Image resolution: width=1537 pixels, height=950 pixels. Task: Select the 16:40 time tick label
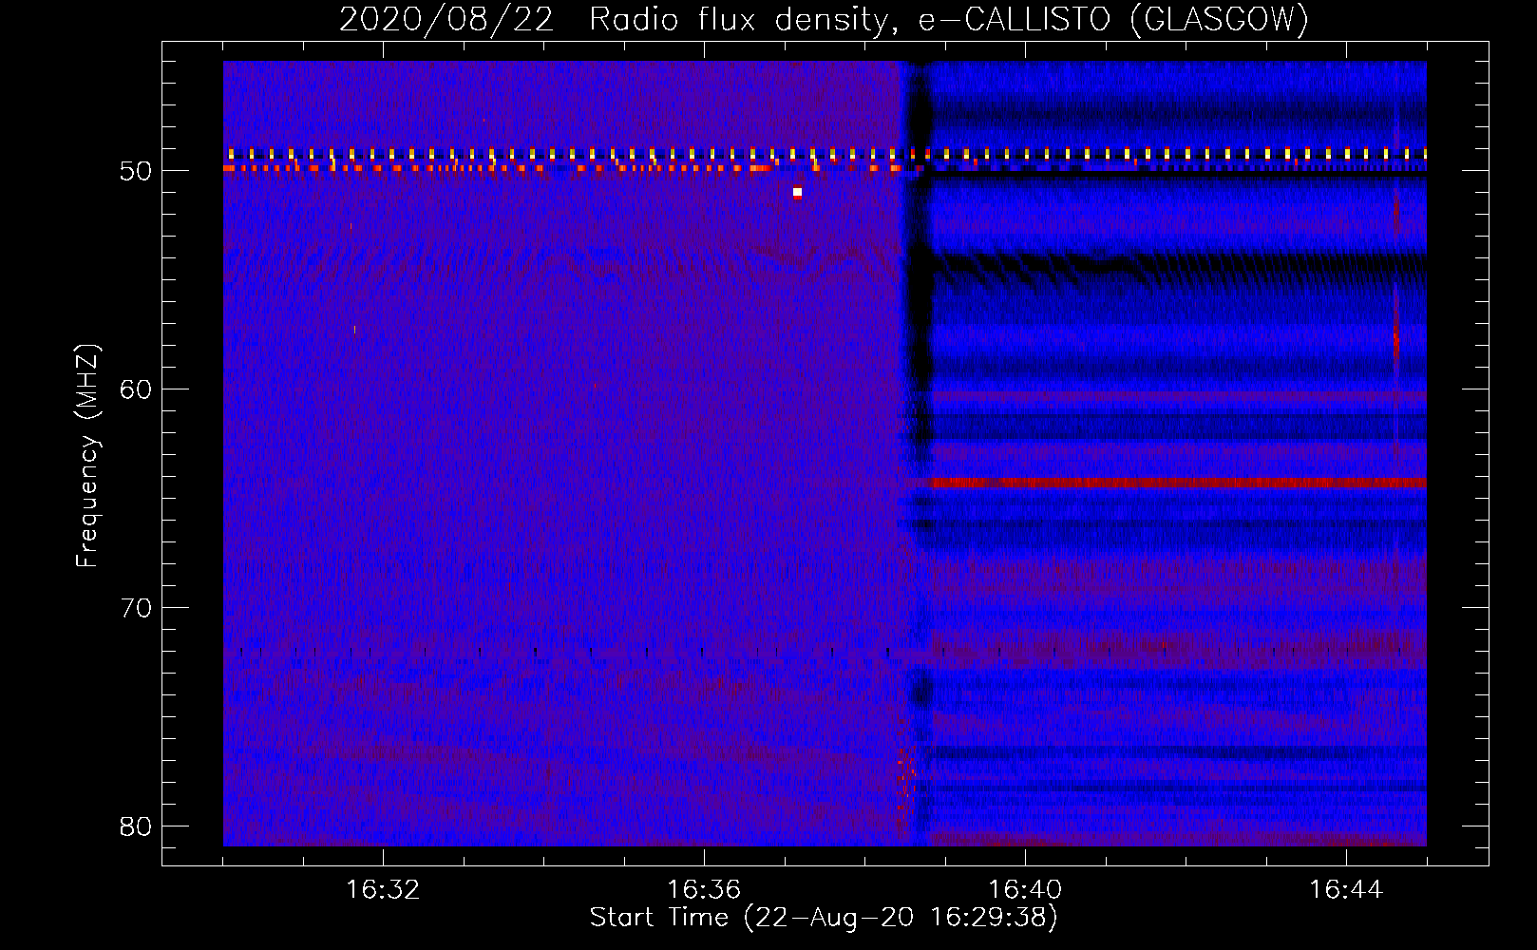point(1025,890)
